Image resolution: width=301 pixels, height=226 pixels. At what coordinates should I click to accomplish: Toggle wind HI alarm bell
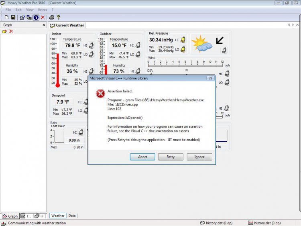(x=227, y=73)
